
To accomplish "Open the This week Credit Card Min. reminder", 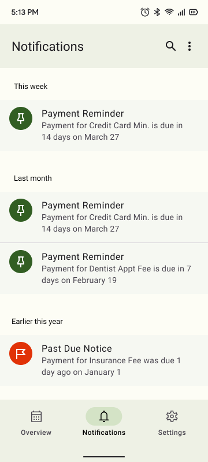I will coord(104,125).
